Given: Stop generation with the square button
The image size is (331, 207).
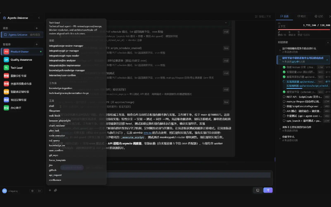Looking at the screenshot, I should point(258,190).
